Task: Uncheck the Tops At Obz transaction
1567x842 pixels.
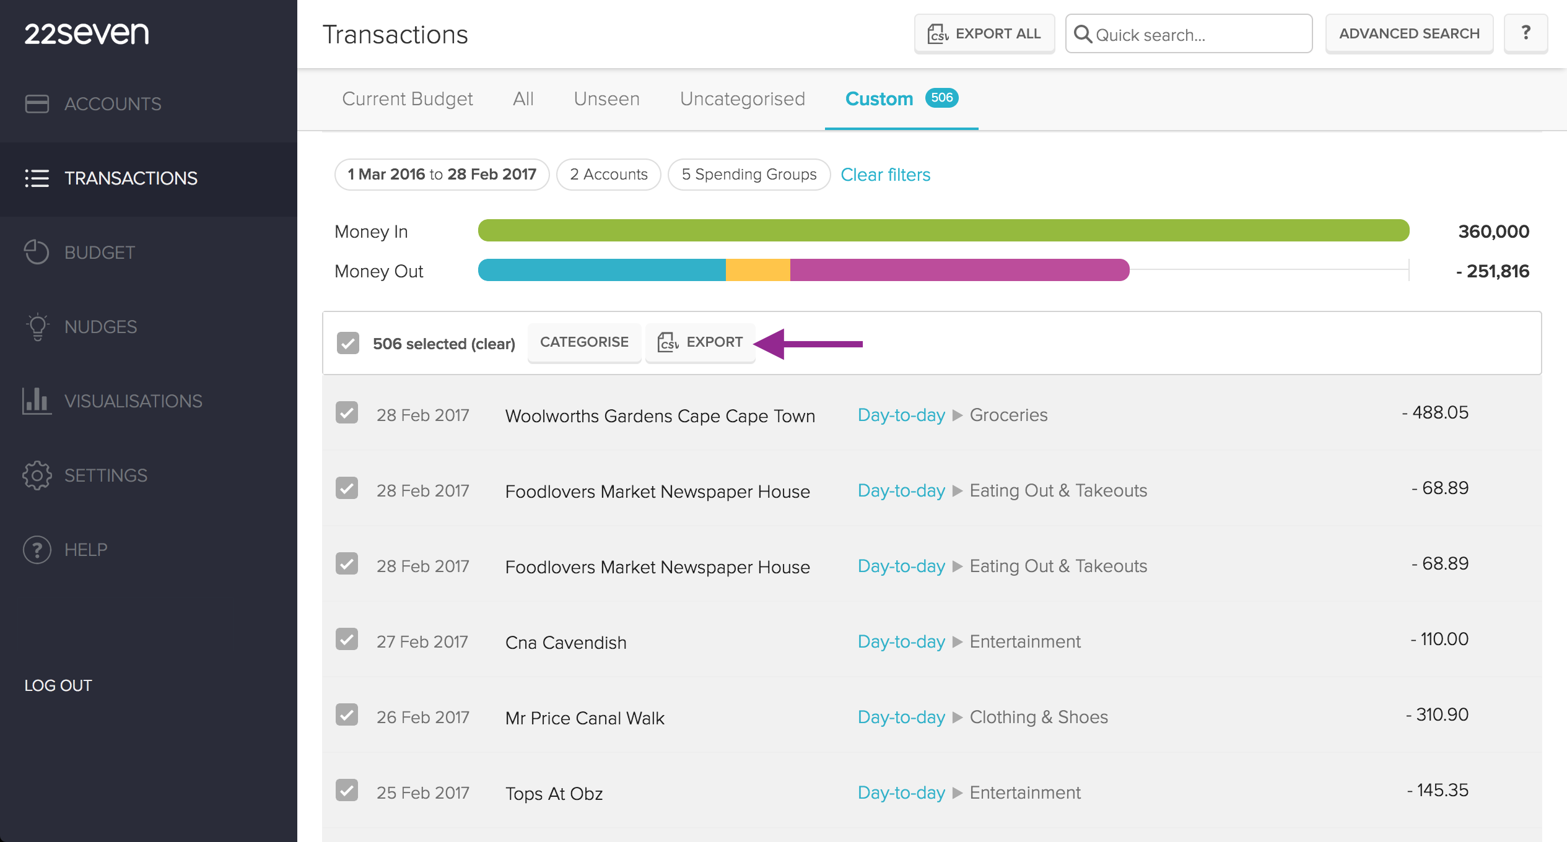Action: click(347, 791)
